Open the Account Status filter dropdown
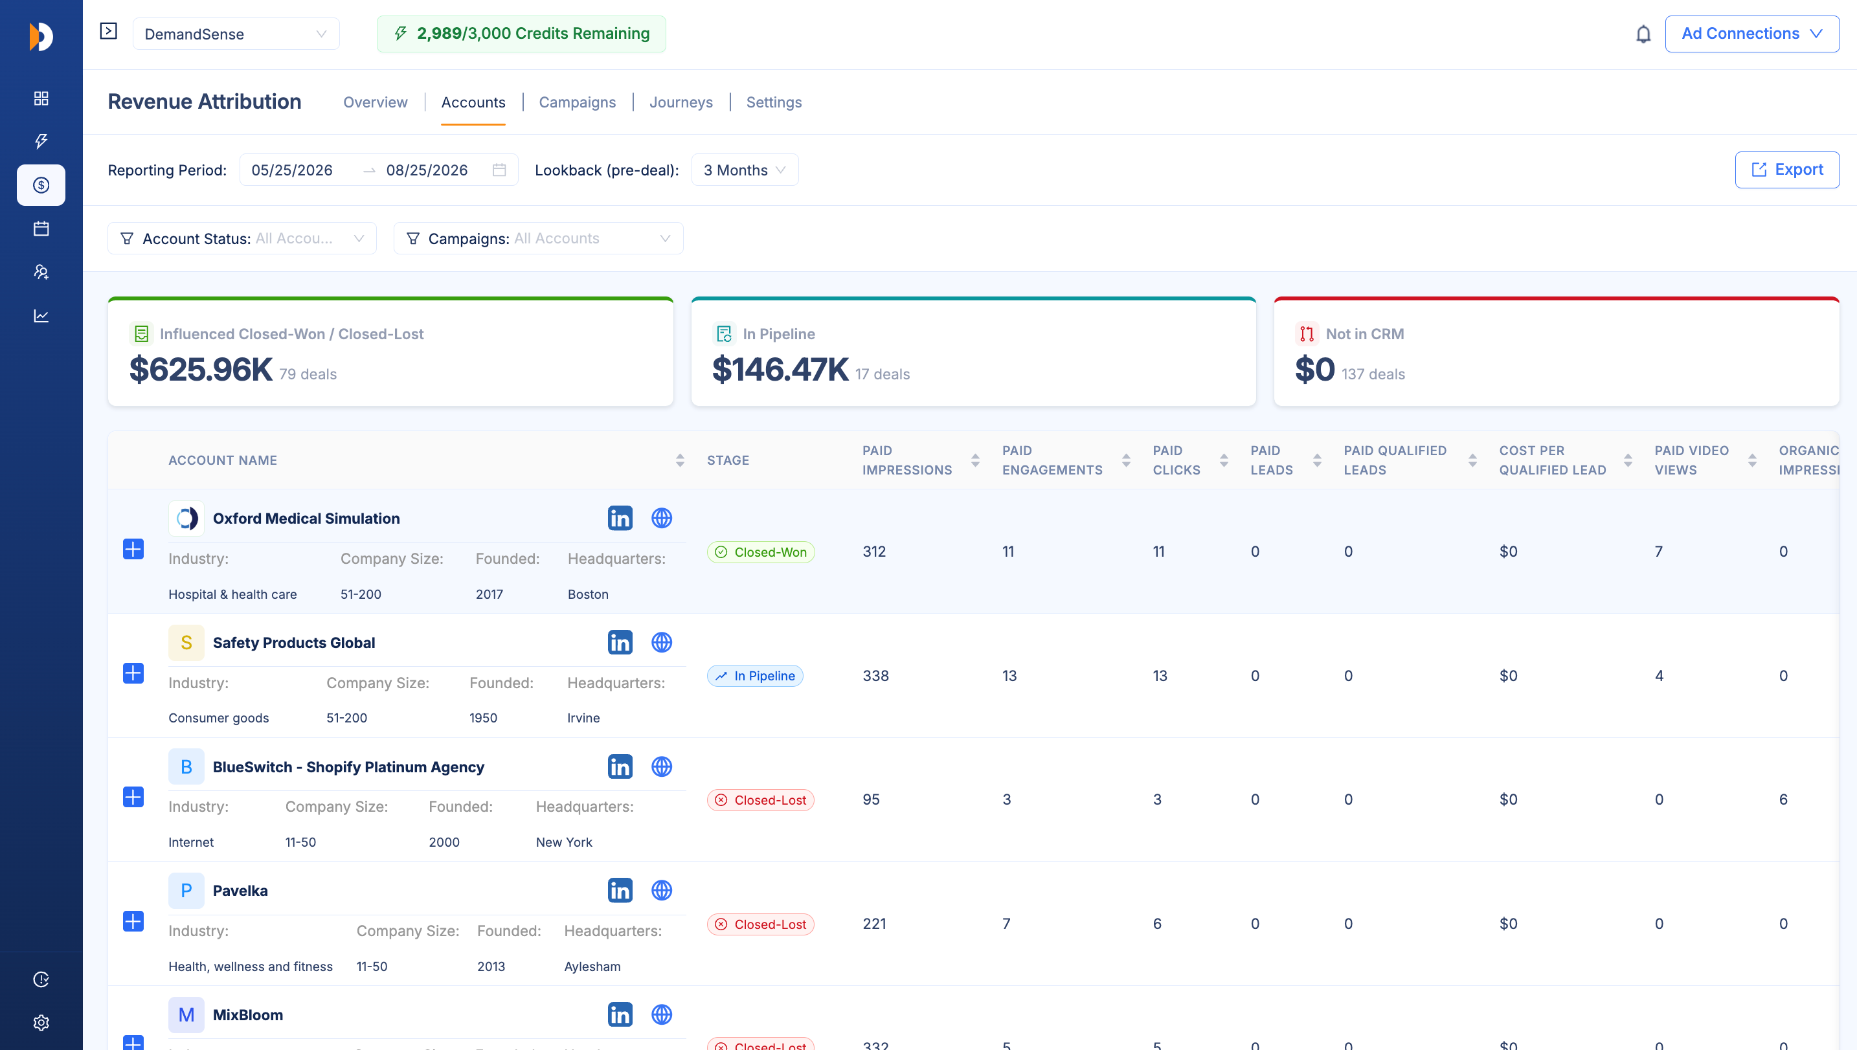This screenshot has height=1050, width=1857. [x=242, y=239]
